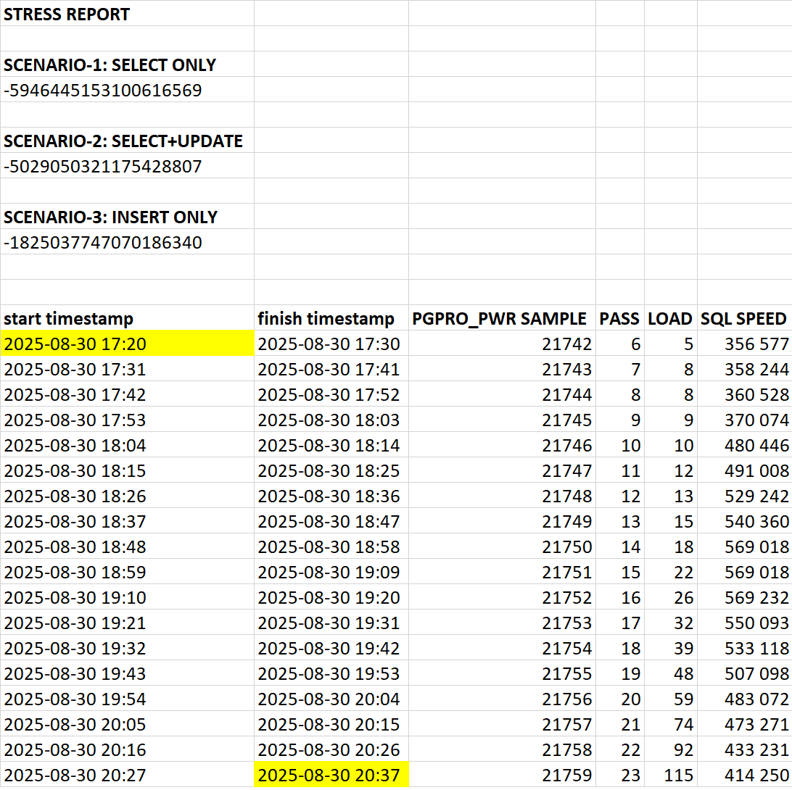Click the -5029050321175428807 cell

click(127, 166)
